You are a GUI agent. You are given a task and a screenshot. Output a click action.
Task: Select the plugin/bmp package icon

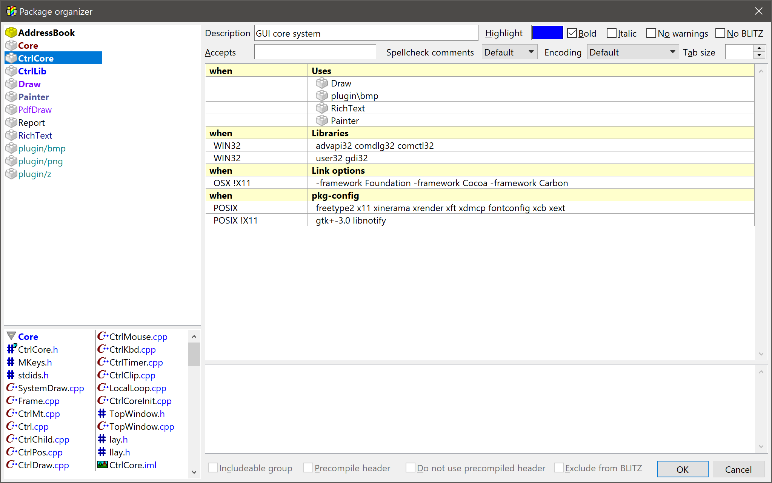click(11, 148)
